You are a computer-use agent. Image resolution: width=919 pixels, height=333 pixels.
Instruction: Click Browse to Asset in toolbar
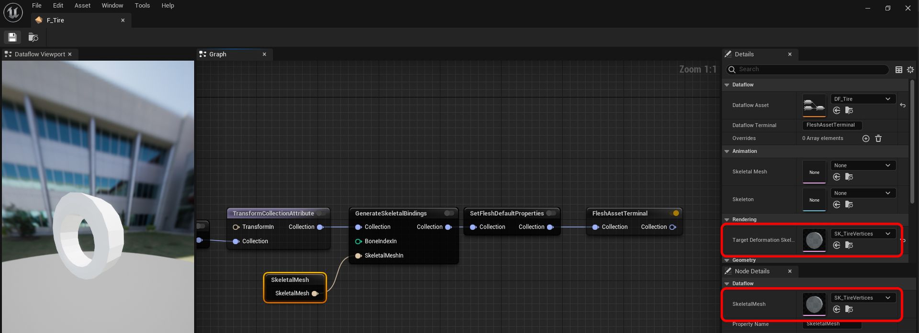point(33,37)
